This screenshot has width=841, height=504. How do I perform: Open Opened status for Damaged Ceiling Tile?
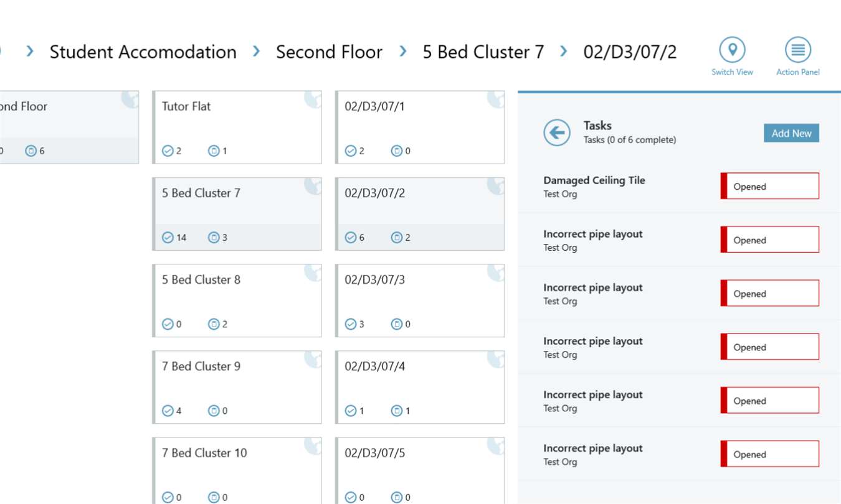(x=770, y=186)
